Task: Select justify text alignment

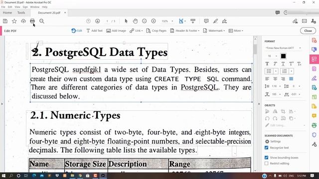Action: click(291, 79)
